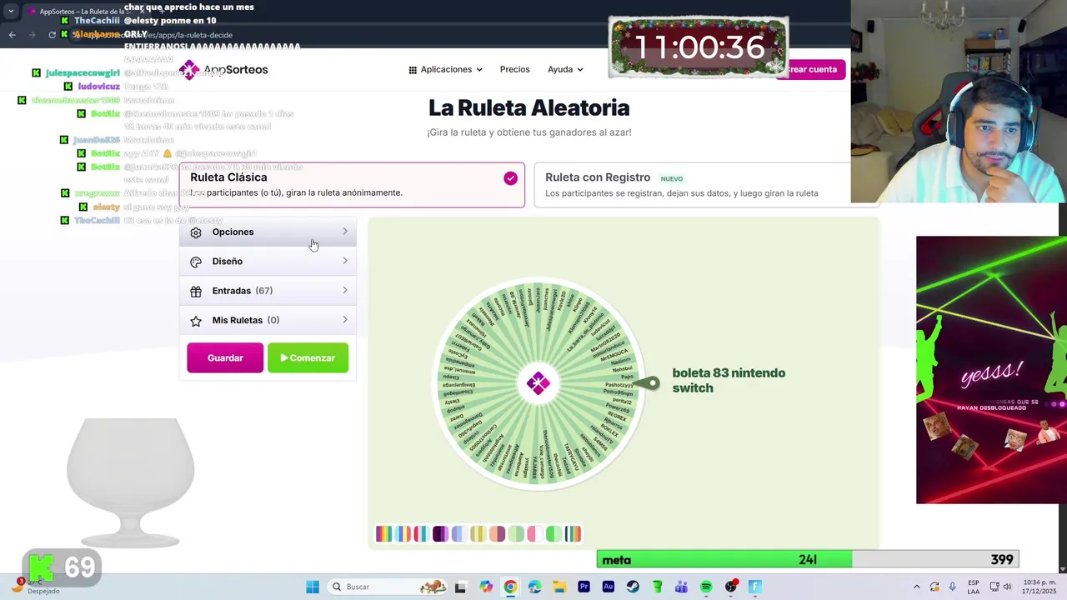This screenshot has height=600, width=1067.
Task: Pick the bright green palette swatch
Action: coord(554,534)
